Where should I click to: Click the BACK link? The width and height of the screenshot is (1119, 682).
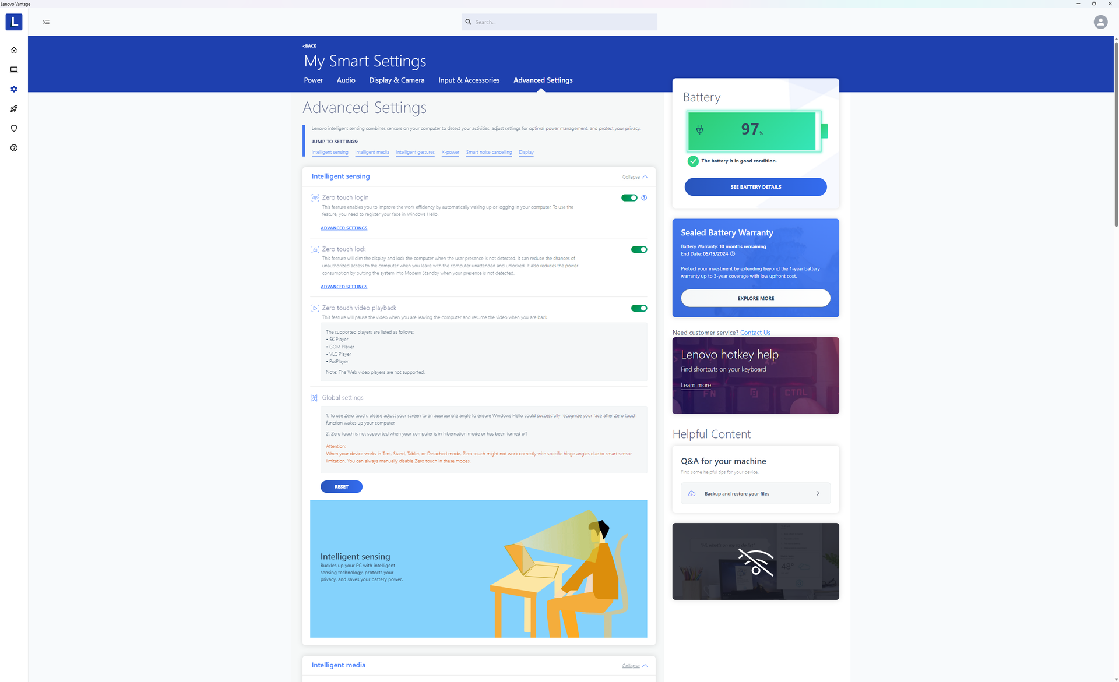coord(309,46)
